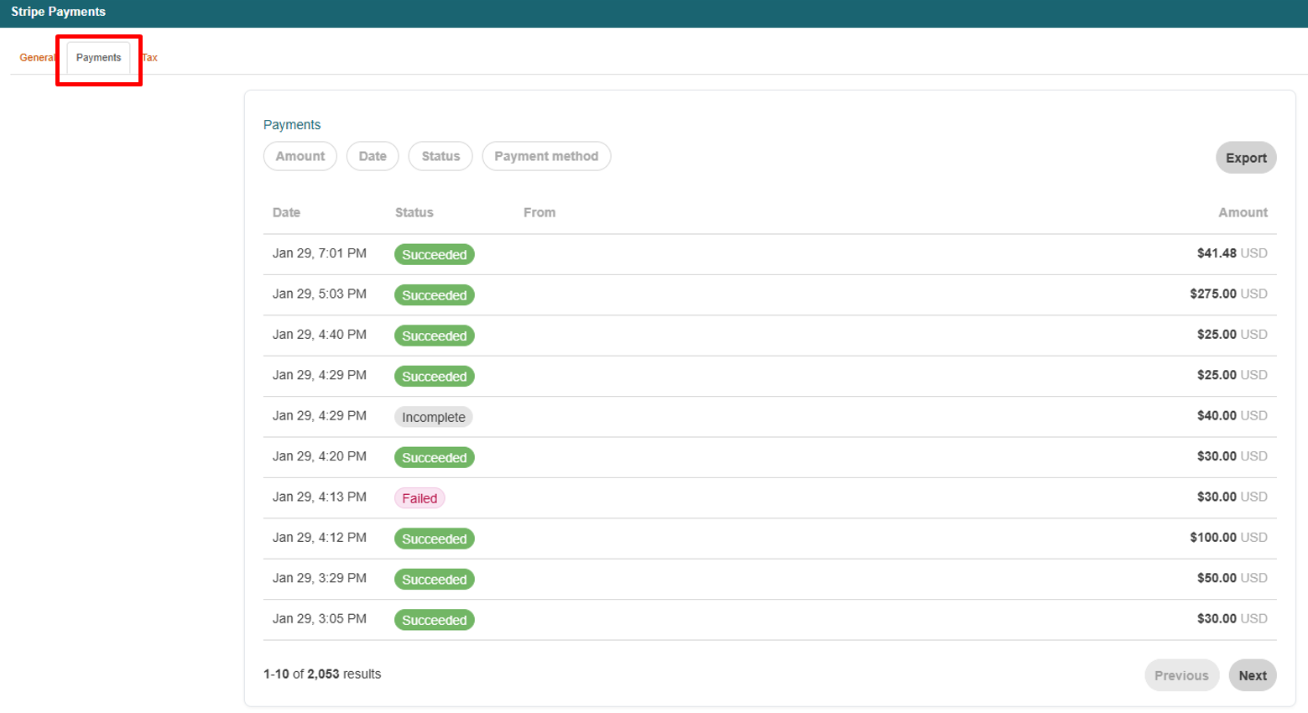Open the Tax tab
Image resolution: width=1308 pixels, height=713 pixels.
[x=150, y=58]
